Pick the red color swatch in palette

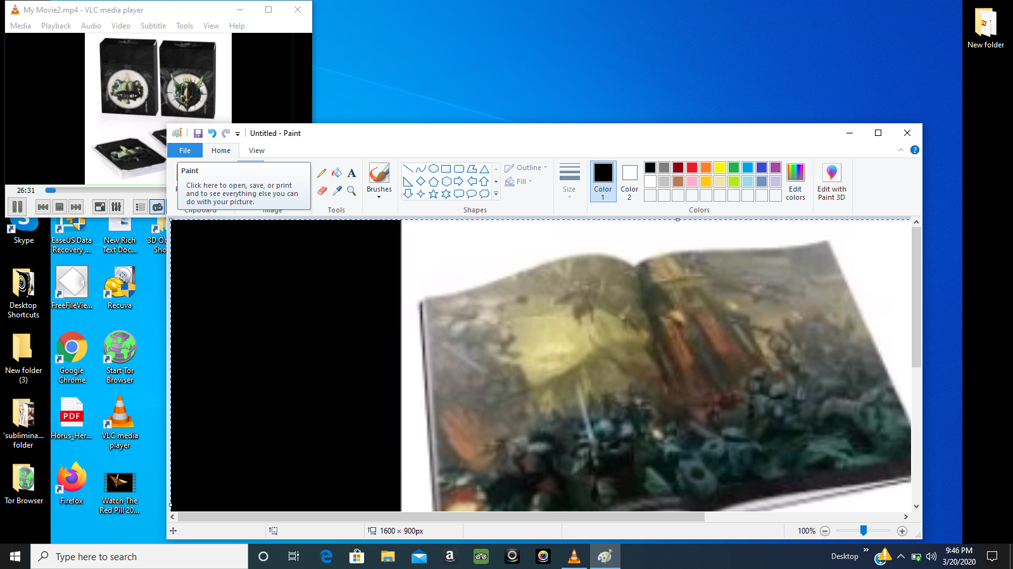click(692, 168)
